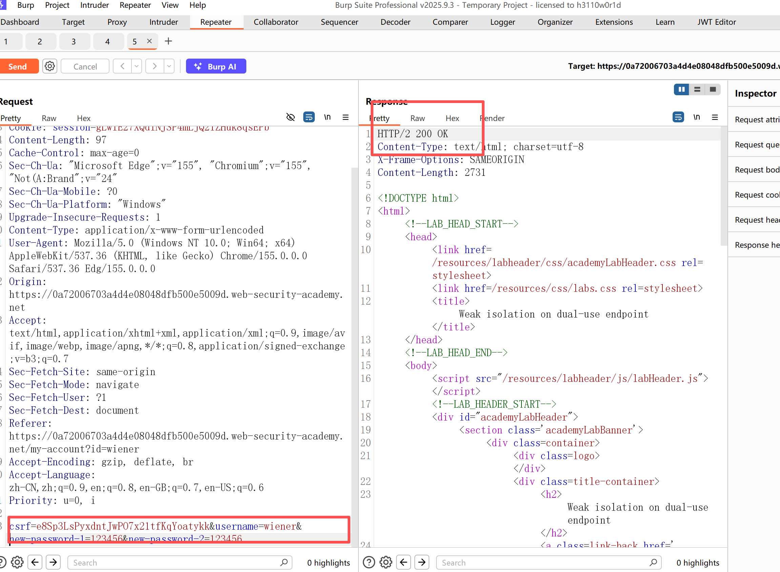Close Repeater tab 5

coord(149,41)
